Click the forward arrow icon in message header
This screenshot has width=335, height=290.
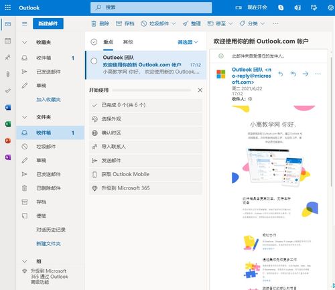306,74
